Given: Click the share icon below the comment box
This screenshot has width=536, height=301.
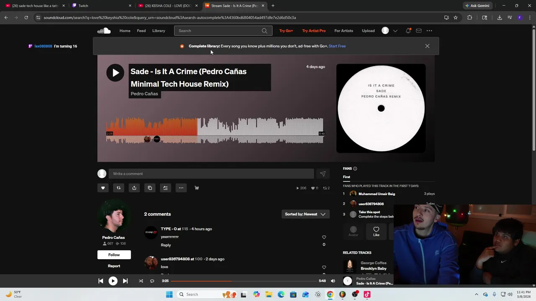Looking at the screenshot, I should coord(134,188).
